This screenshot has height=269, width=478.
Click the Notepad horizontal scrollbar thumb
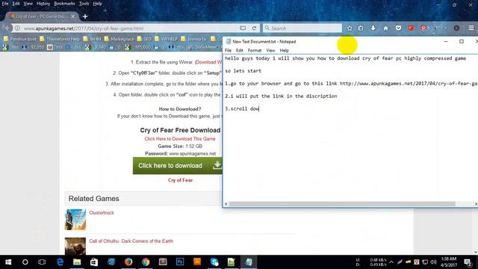tap(342, 204)
